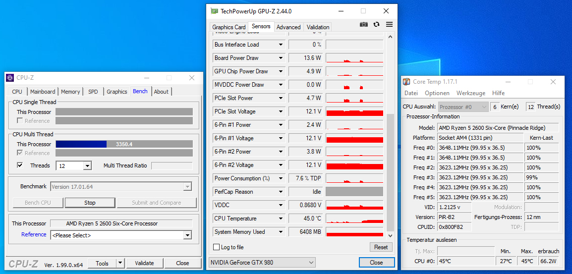Open the Memory tab in CPU-Z
Screen dimensions: 572x274
pos(70,92)
